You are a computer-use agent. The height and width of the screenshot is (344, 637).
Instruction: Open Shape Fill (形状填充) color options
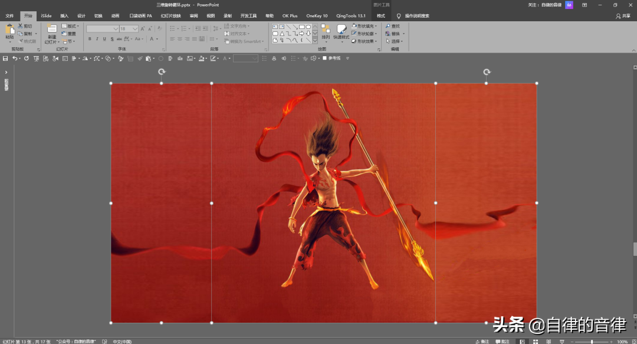[x=365, y=26]
